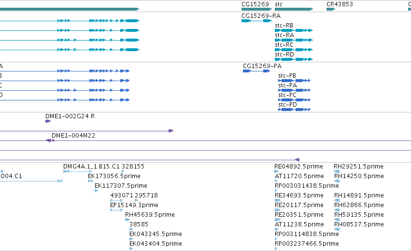Click EST label EK117307.5prime

coord(121,186)
